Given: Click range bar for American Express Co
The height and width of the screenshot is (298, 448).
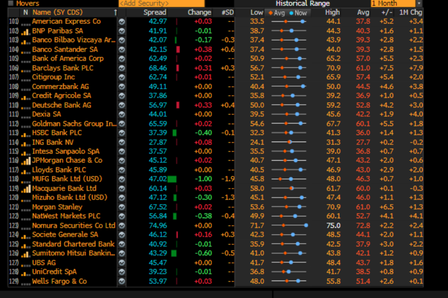Looking at the screenshot, I should (288, 21).
